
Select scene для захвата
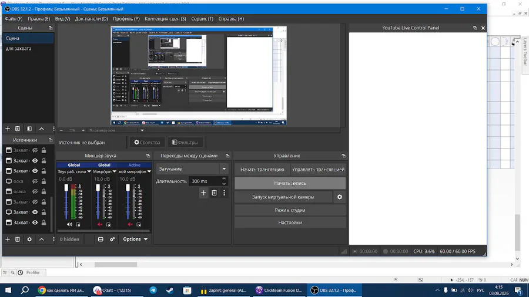click(28, 49)
